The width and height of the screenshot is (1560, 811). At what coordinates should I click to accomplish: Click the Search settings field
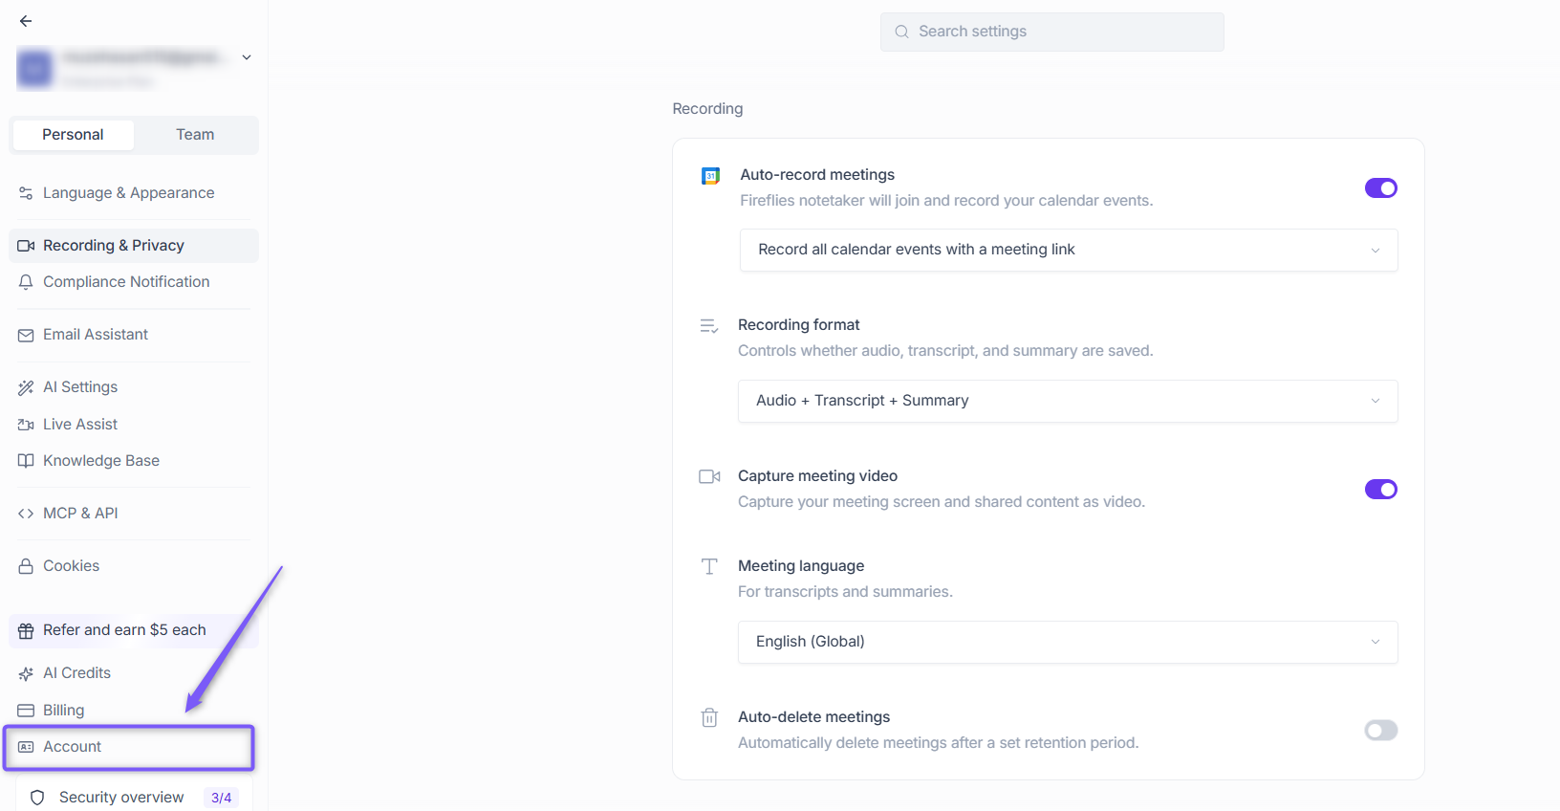1052,32
